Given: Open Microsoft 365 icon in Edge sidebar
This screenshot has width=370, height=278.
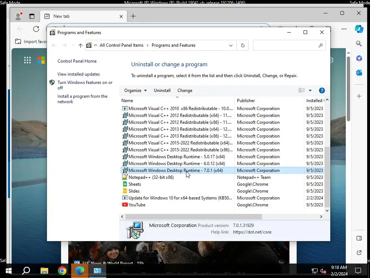Looking at the screenshot, I should pyautogui.click(x=359, y=58).
